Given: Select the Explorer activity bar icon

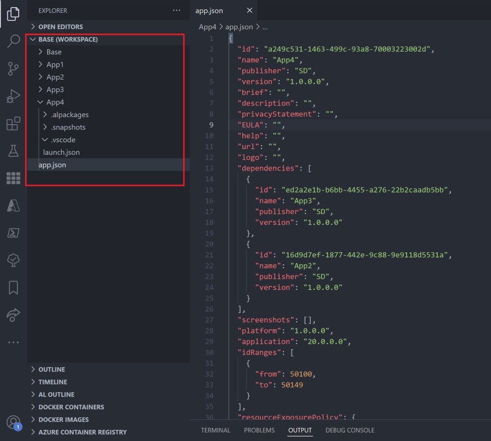Looking at the screenshot, I should point(13,14).
